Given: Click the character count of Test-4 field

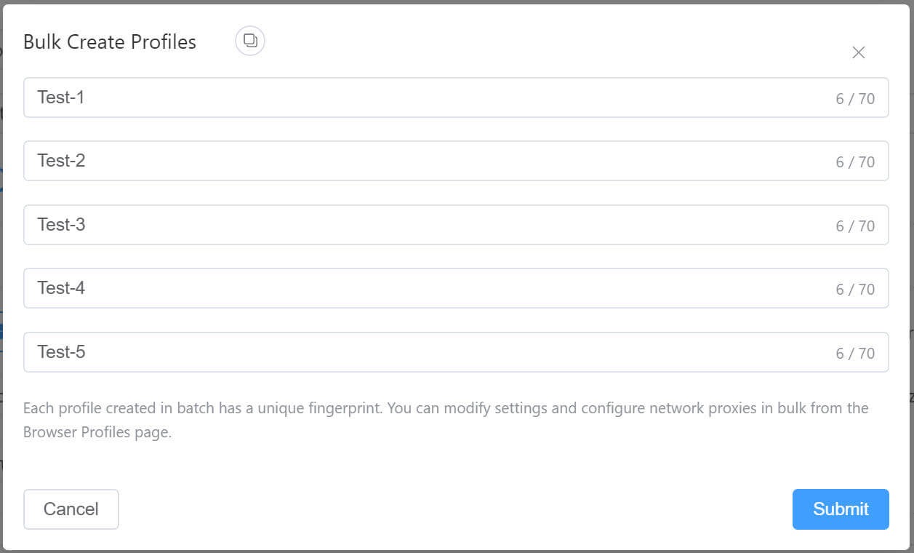Looking at the screenshot, I should tap(854, 290).
